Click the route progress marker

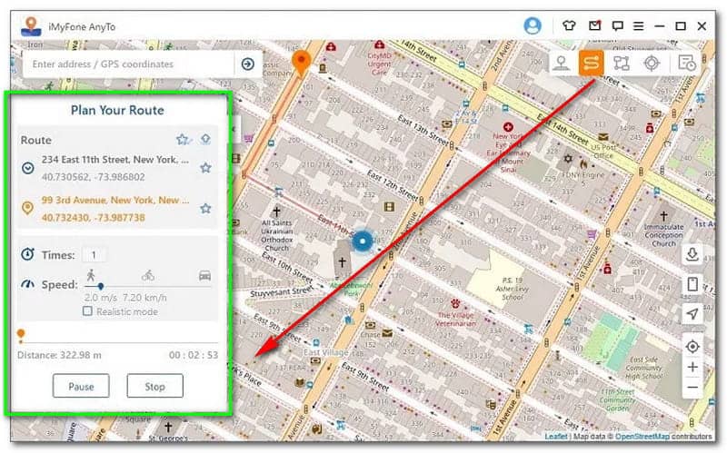[20, 334]
